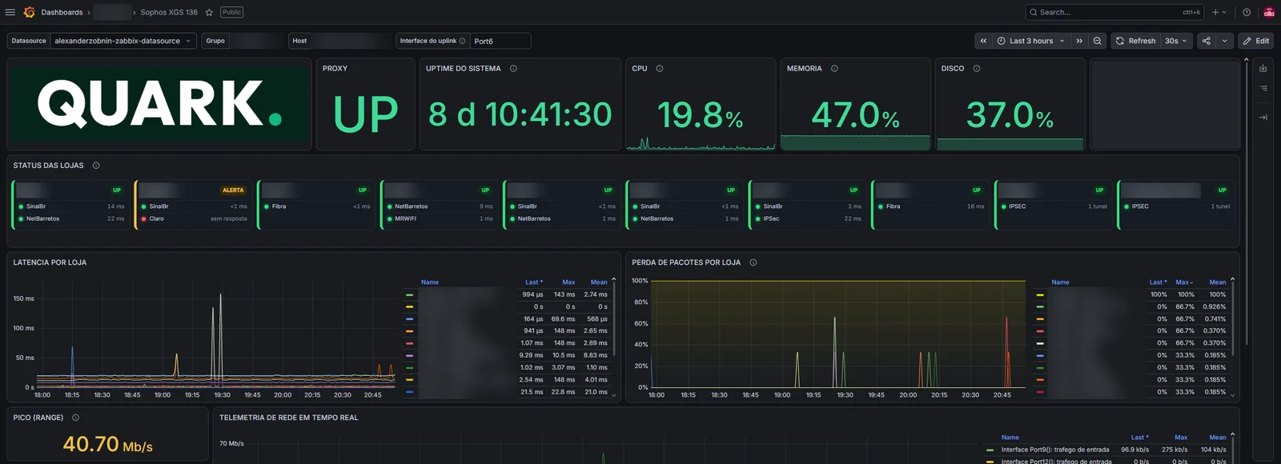Image resolution: width=1281 pixels, height=464 pixels.
Task: Sort latency legend by Name column
Action: coord(430,282)
